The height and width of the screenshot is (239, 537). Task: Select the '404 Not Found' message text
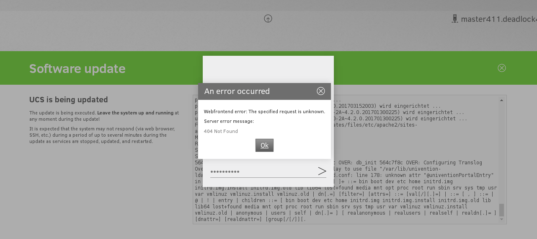pos(221,131)
